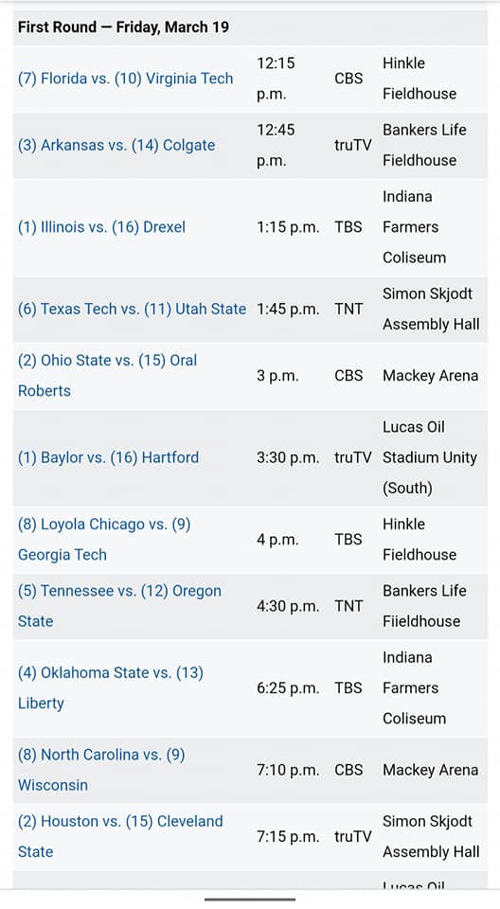Open Texas Tech vs. Utah State link
The height and width of the screenshot is (909, 500).
(x=133, y=309)
